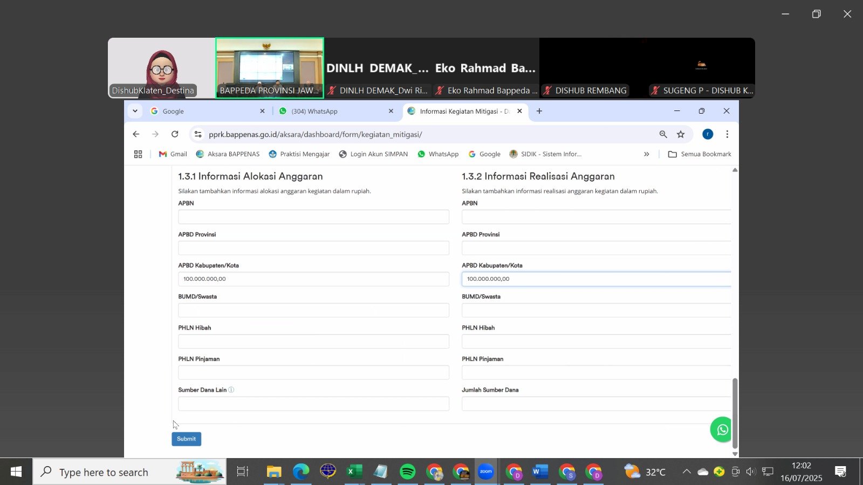
Task: Click the Realisasi Anggaran APBN field
Action: tap(597, 217)
